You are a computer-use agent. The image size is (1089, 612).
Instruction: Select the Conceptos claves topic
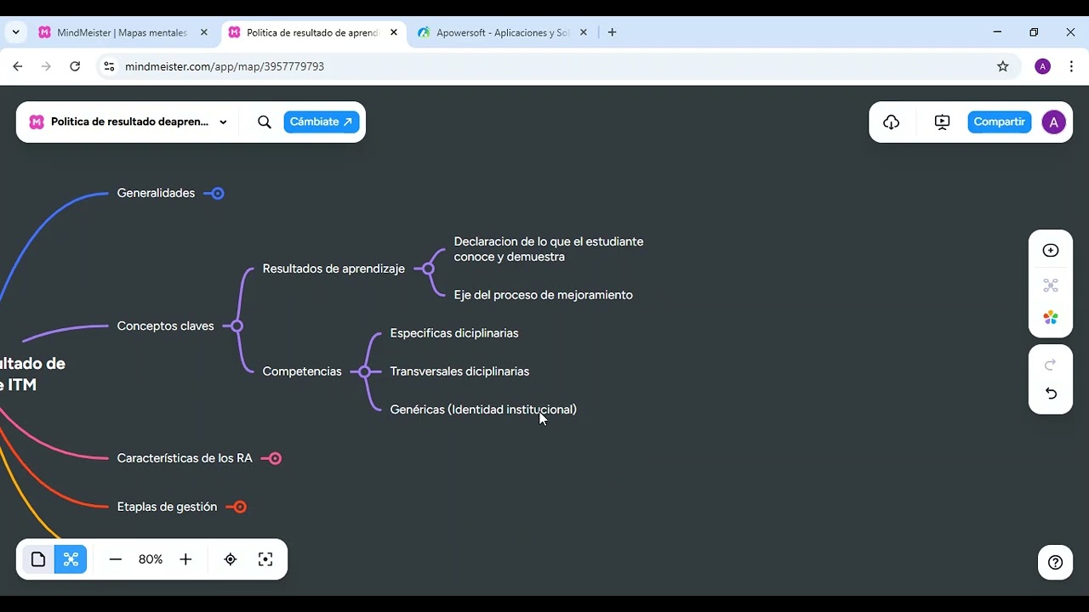(x=165, y=326)
